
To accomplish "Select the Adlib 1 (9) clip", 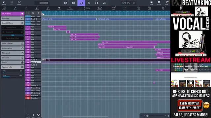I will point(106,60).
